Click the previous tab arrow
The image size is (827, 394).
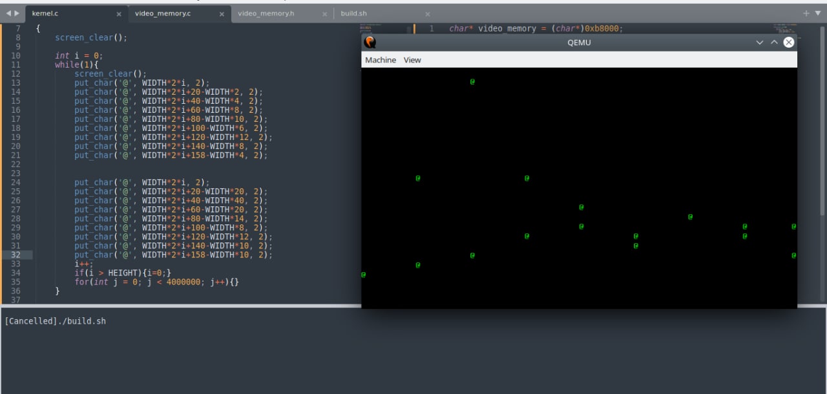(x=8, y=13)
